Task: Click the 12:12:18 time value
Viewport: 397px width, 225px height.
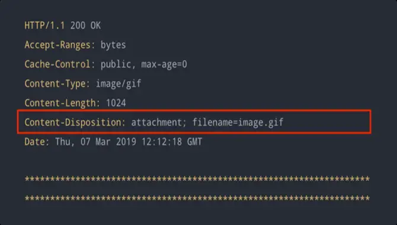Action: pos(162,142)
